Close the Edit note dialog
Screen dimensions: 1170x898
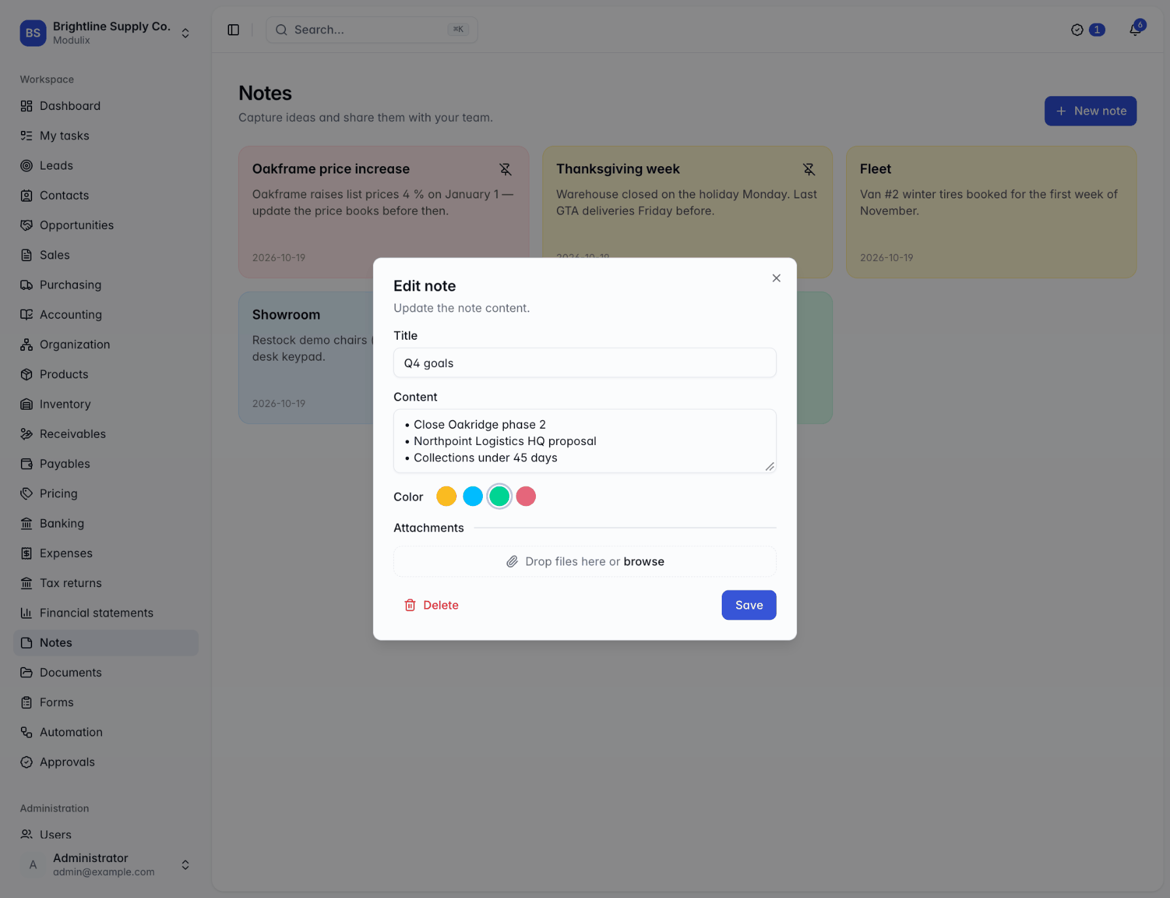[776, 278]
